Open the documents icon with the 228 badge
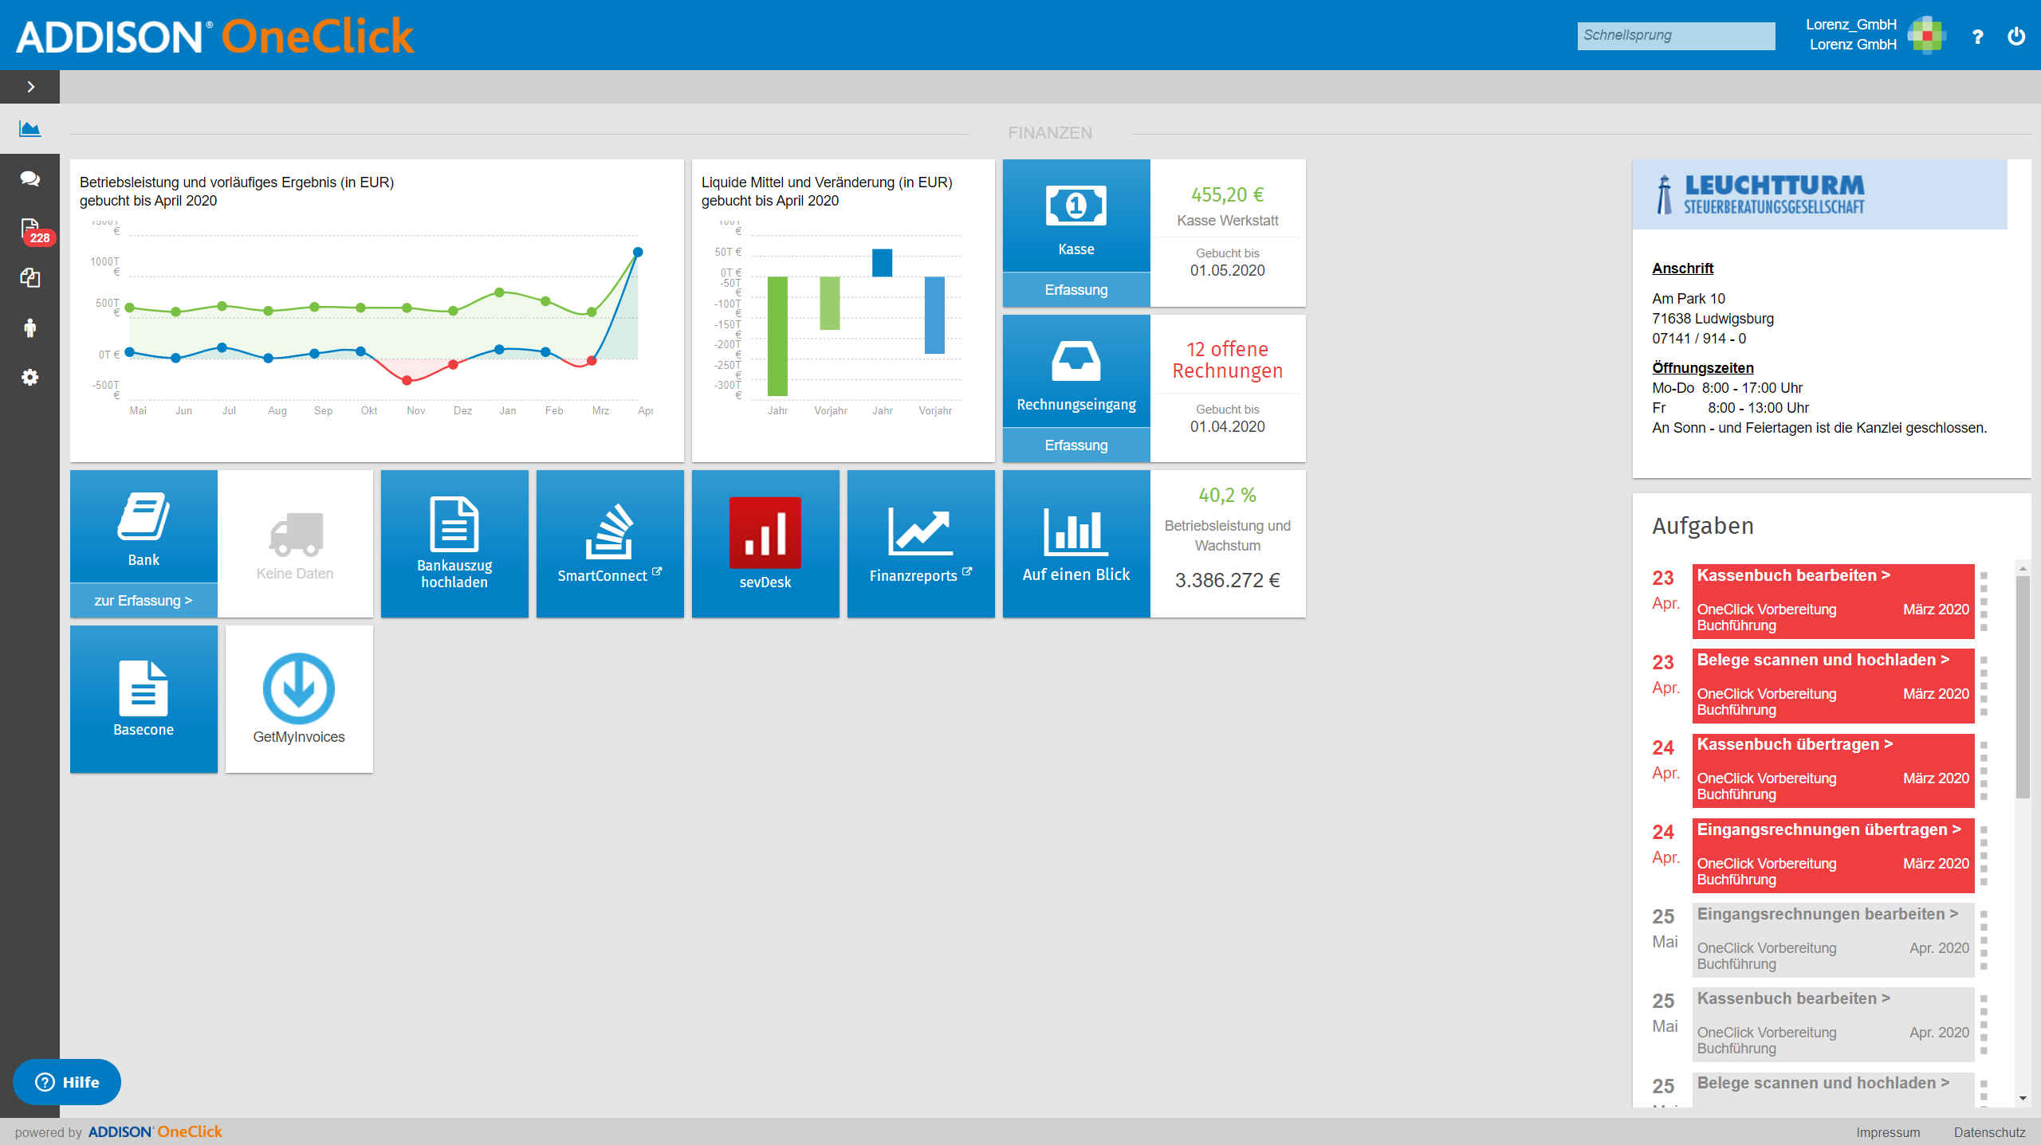This screenshot has height=1145, width=2041. pos(30,229)
